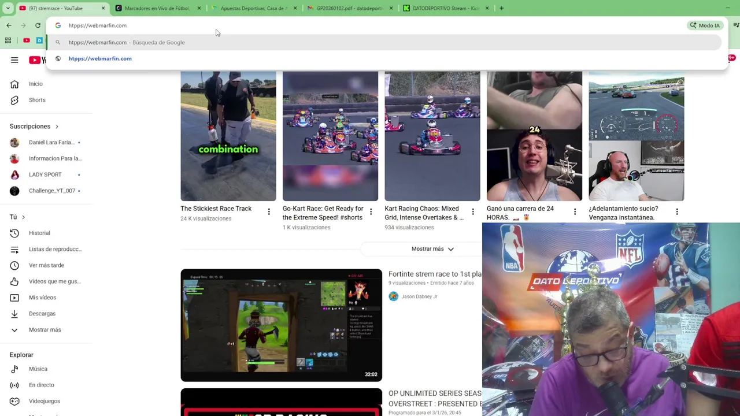740x416 pixels.
Task: Click the Modo IA button
Action: pos(705,25)
